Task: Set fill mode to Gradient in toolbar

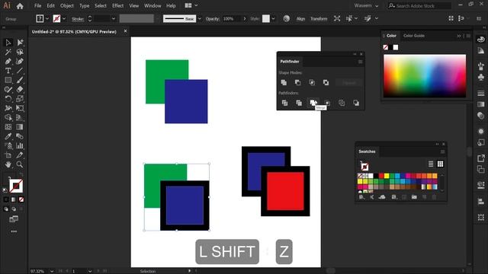Action: click(14, 199)
